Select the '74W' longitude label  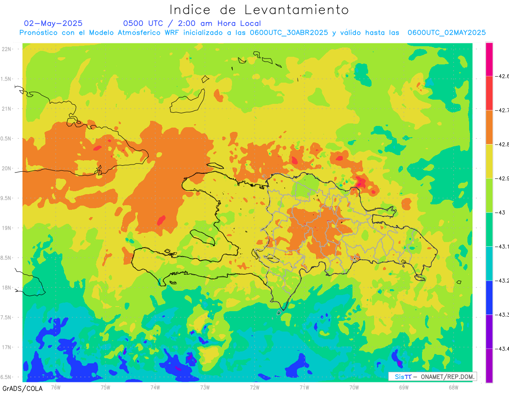(155, 387)
